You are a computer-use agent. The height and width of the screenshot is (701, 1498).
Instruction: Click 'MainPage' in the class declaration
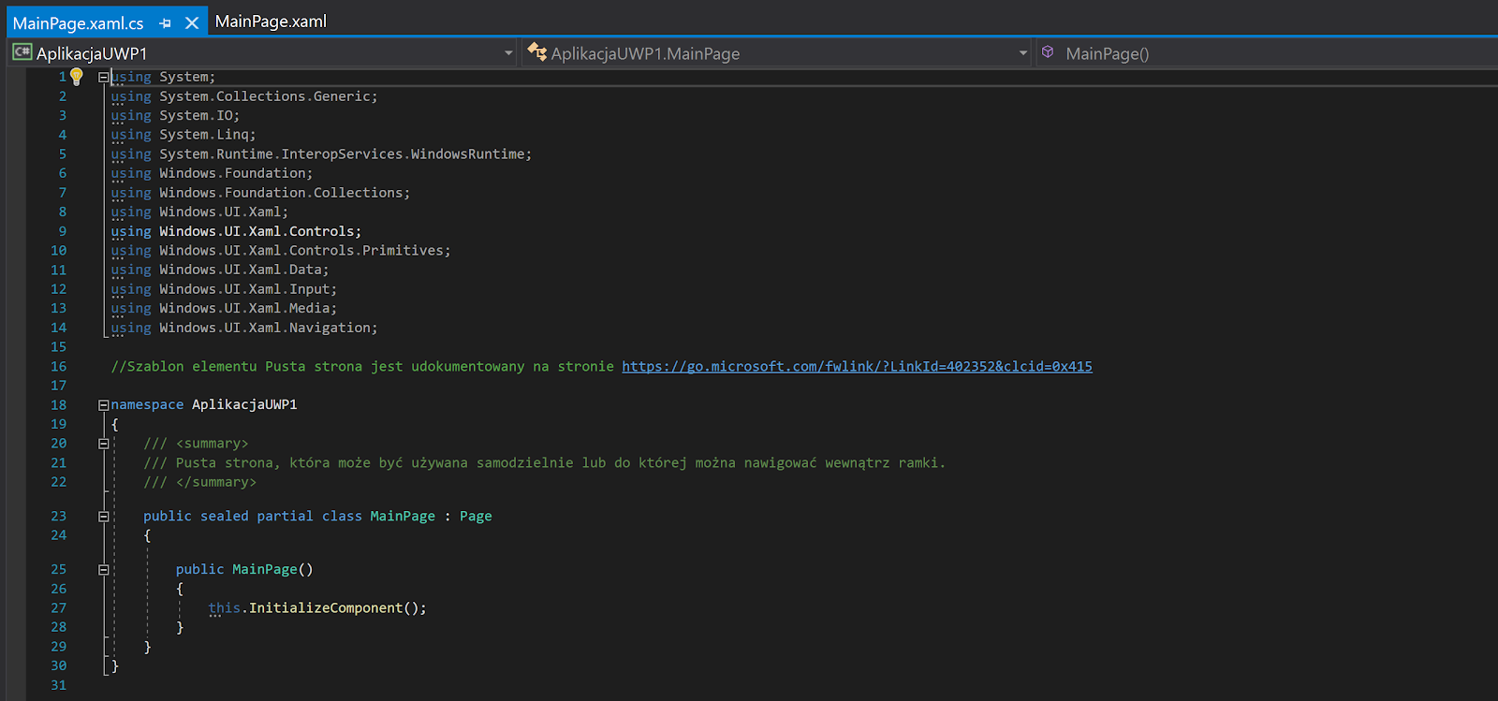(x=403, y=517)
